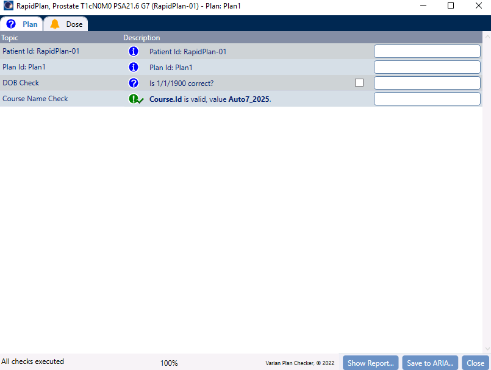The height and width of the screenshot is (370, 491).
Task: Close the window with the title bar X
Action: 478,5
